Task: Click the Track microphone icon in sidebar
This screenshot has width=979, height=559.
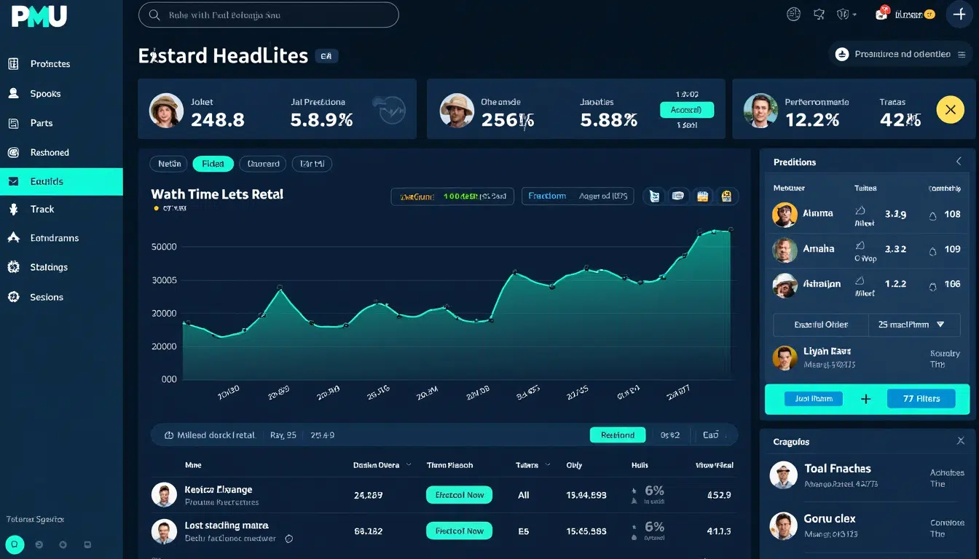Action: click(x=13, y=210)
